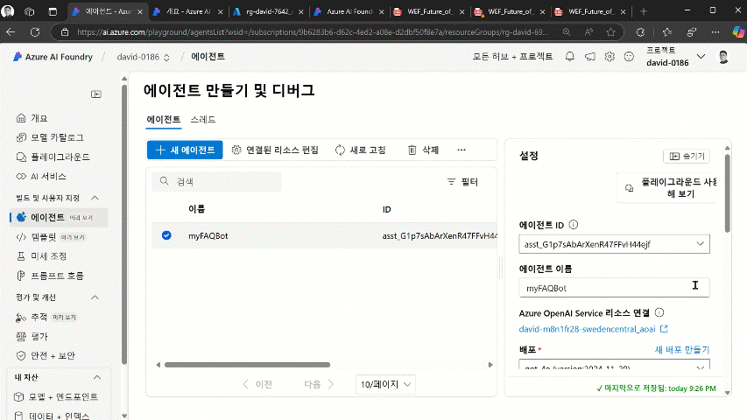Open 모델 카탈로그 in the sidebar

(57, 137)
